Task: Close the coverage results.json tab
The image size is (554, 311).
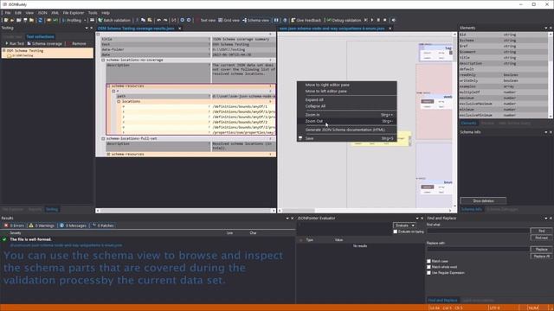Action: pyautogui.click(x=180, y=29)
